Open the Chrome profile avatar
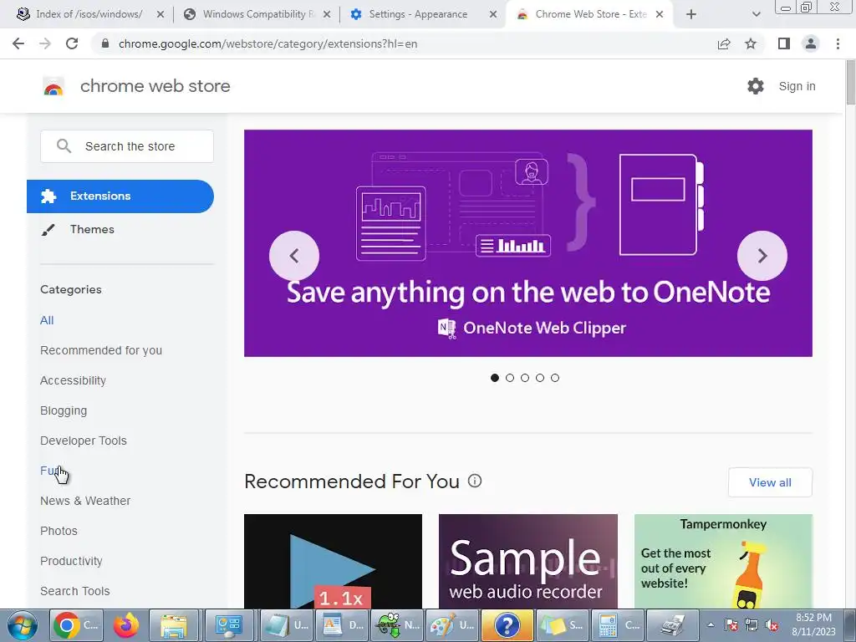The image size is (856, 642). coord(811,43)
